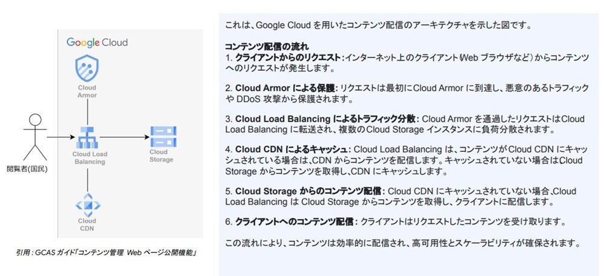Screen dimensions: 606x276
Task: Click the arrow from viewer to load balancer
Action: coord(61,137)
